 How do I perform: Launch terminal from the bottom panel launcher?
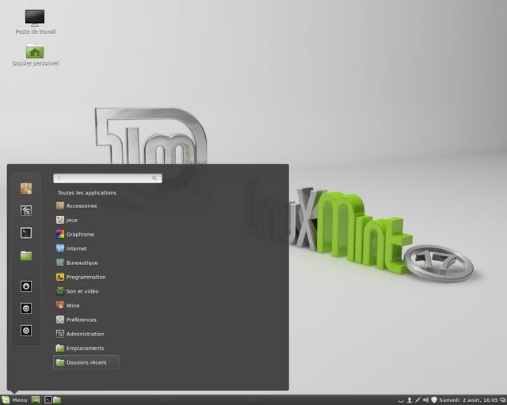(48, 399)
